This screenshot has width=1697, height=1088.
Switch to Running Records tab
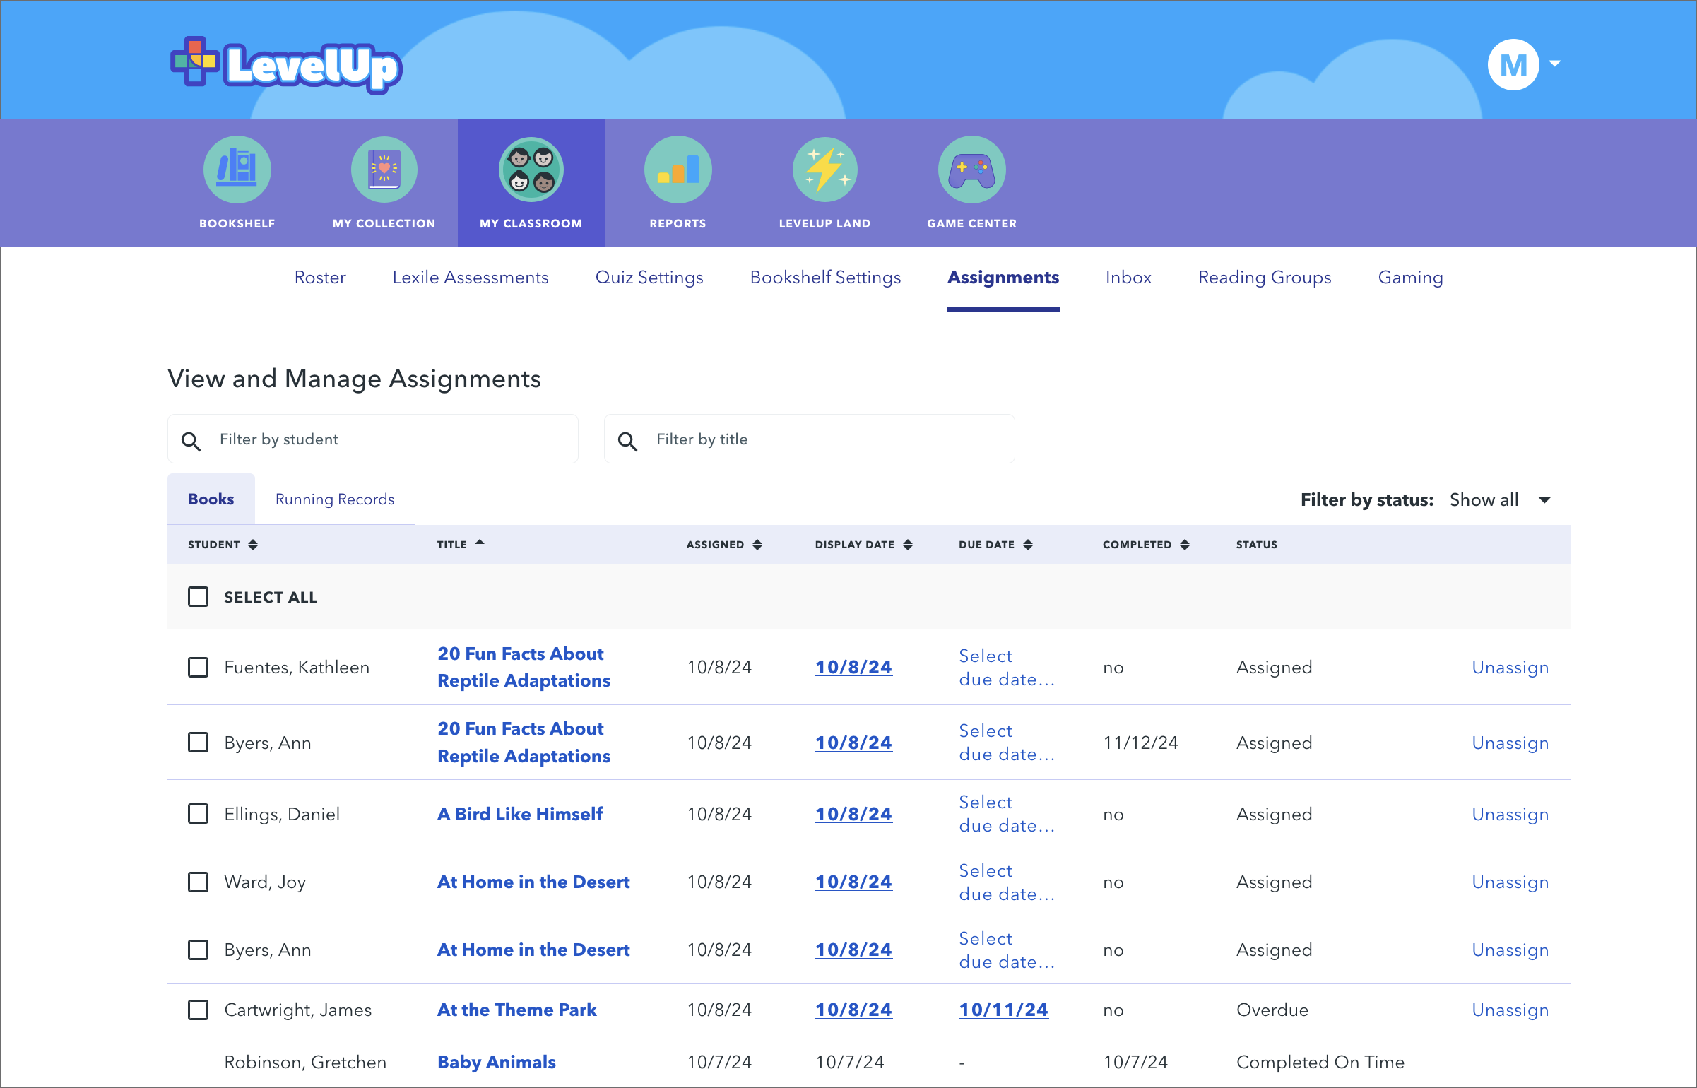click(x=335, y=499)
